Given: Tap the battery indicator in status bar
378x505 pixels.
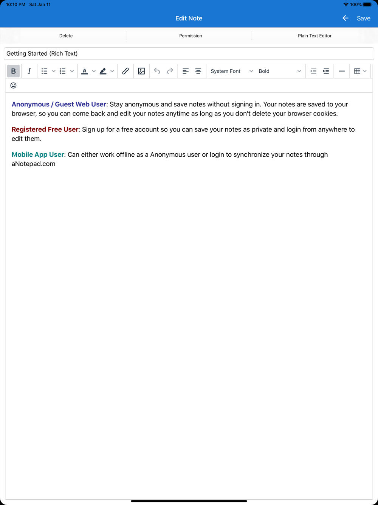Looking at the screenshot, I should click(x=367, y=5).
